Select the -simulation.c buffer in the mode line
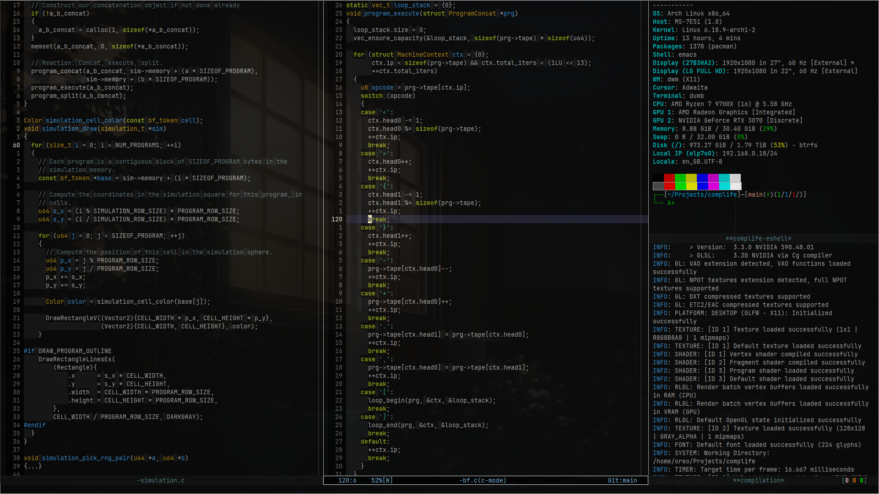The height and width of the screenshot is (494, 879). coord(160,480)
